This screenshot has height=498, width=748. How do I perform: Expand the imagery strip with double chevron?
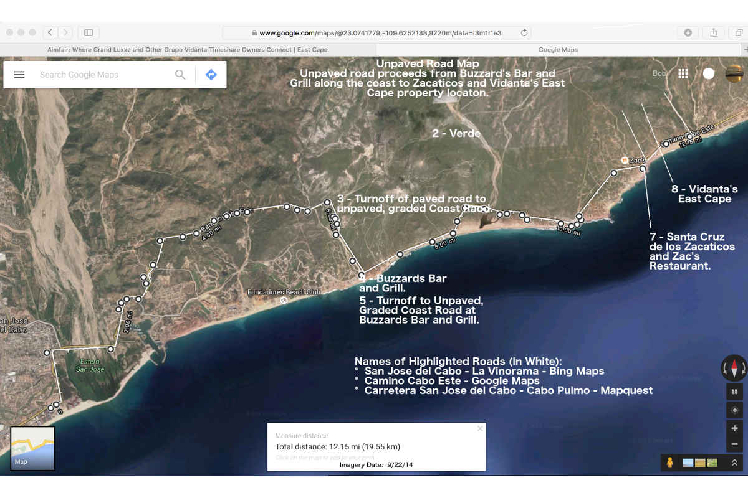click(734, 463)
